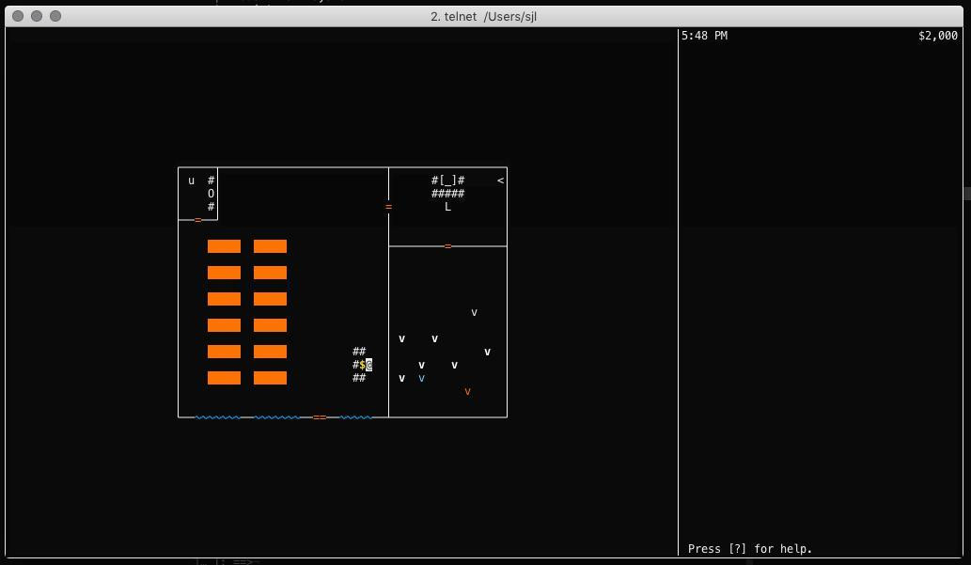Screen dimensions: 971x565
Task: Select the highlighted @ player character
Action: (x=369, y=365)
